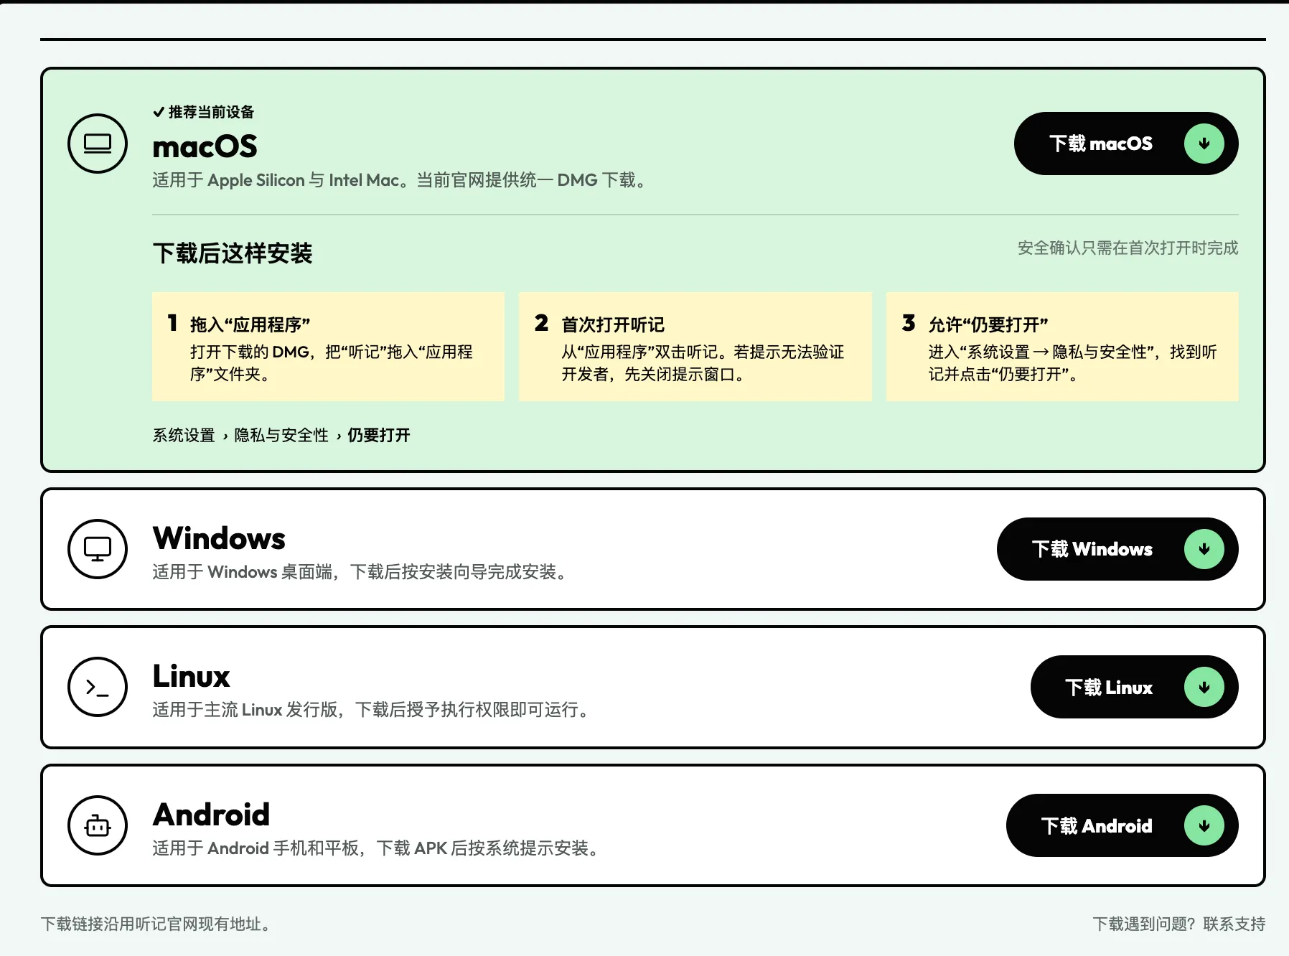
Task: Click step 1 text about opening the DMG
Action: (x=332, y=362)
